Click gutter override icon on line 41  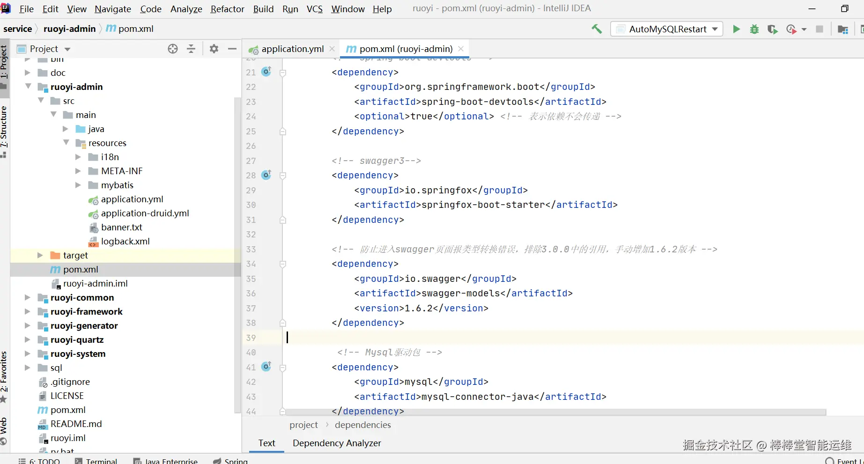click(x=266, y=367)
